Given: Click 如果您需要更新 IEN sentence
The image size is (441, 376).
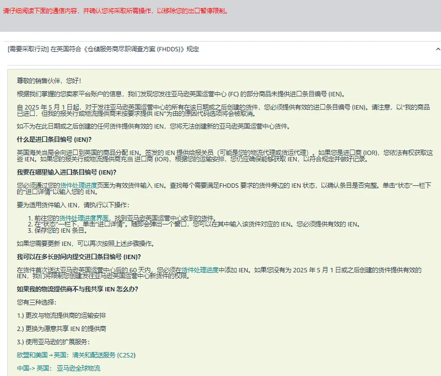Looking at the screenshot, I should (x=86, y=243).
